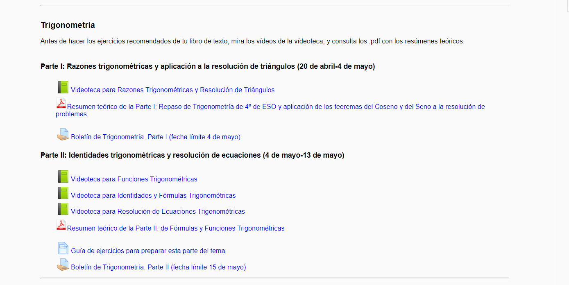The image size is (569, 285).
Task: Click the assignment icon for Boletín Parte II
Action: click(63, 265)
